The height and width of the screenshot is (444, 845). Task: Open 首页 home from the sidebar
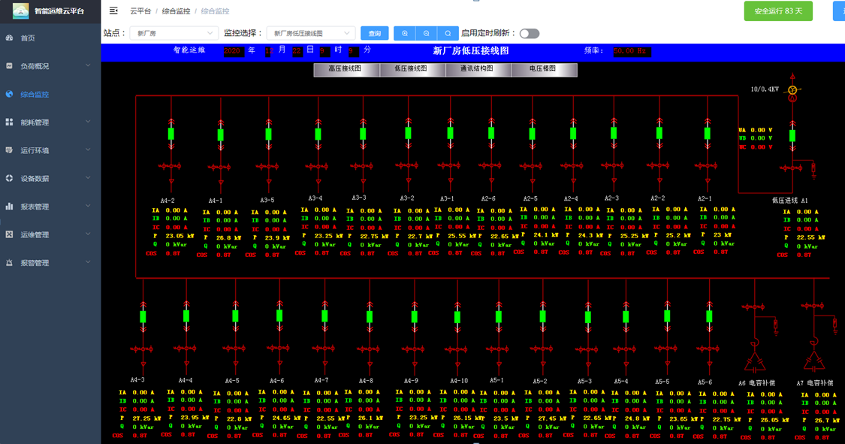click(28, 38)
